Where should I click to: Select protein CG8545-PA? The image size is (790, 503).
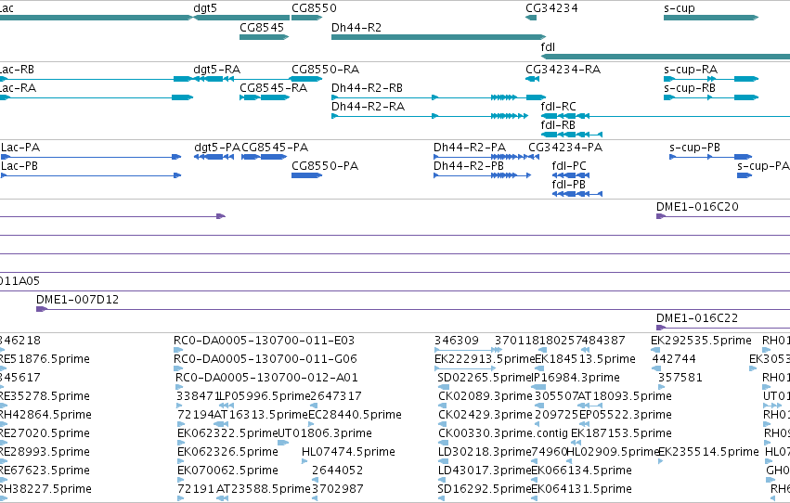point(275,148)
